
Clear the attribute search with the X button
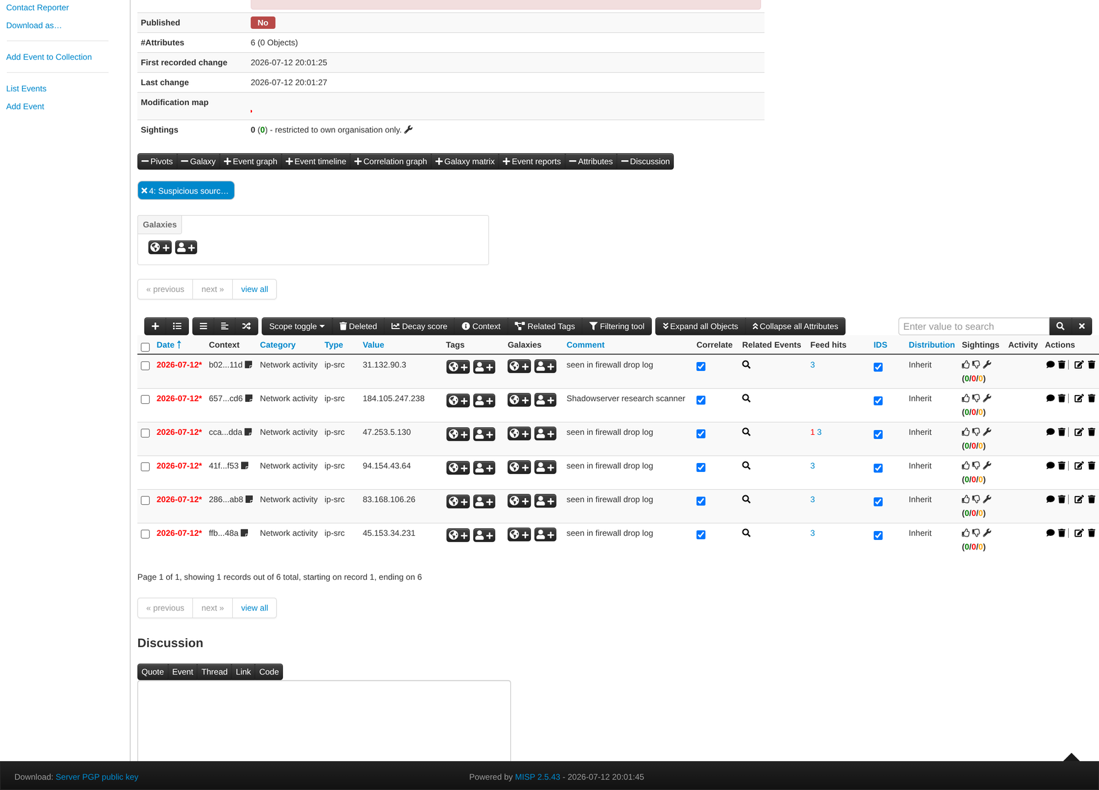click(x=1082, y=326)
